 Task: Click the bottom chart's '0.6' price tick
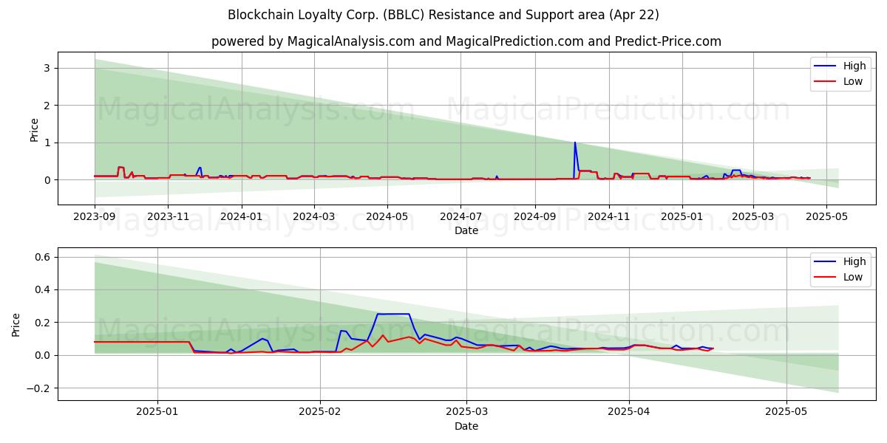pyautogui.click(x=43, y=257)
